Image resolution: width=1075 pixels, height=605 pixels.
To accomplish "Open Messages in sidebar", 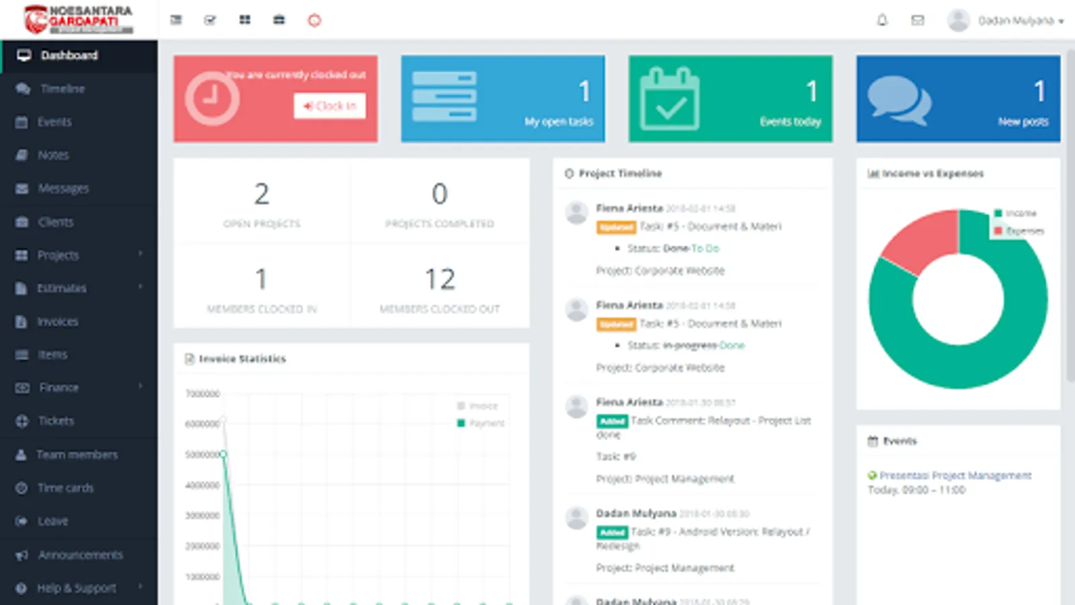I will [x=79, y=188].
